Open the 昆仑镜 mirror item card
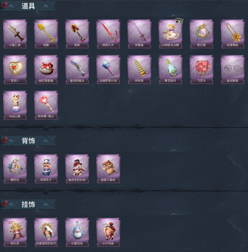Viewport: 248px width, 252px height. click(202, 34)
